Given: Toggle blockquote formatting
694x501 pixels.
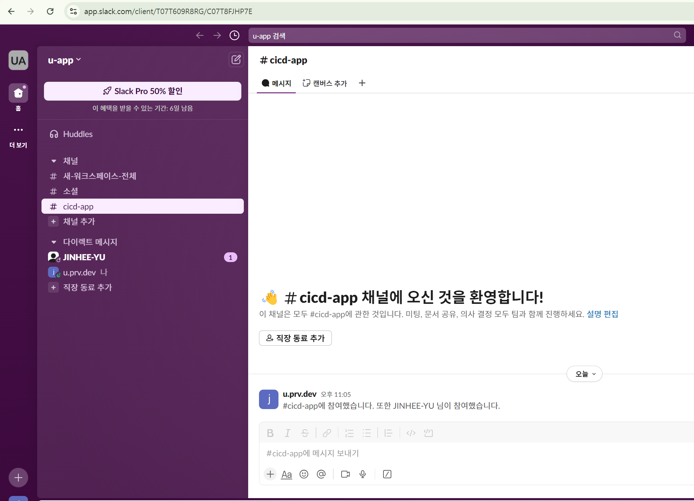Looking at the screenshot, I should tap(388, 433).
